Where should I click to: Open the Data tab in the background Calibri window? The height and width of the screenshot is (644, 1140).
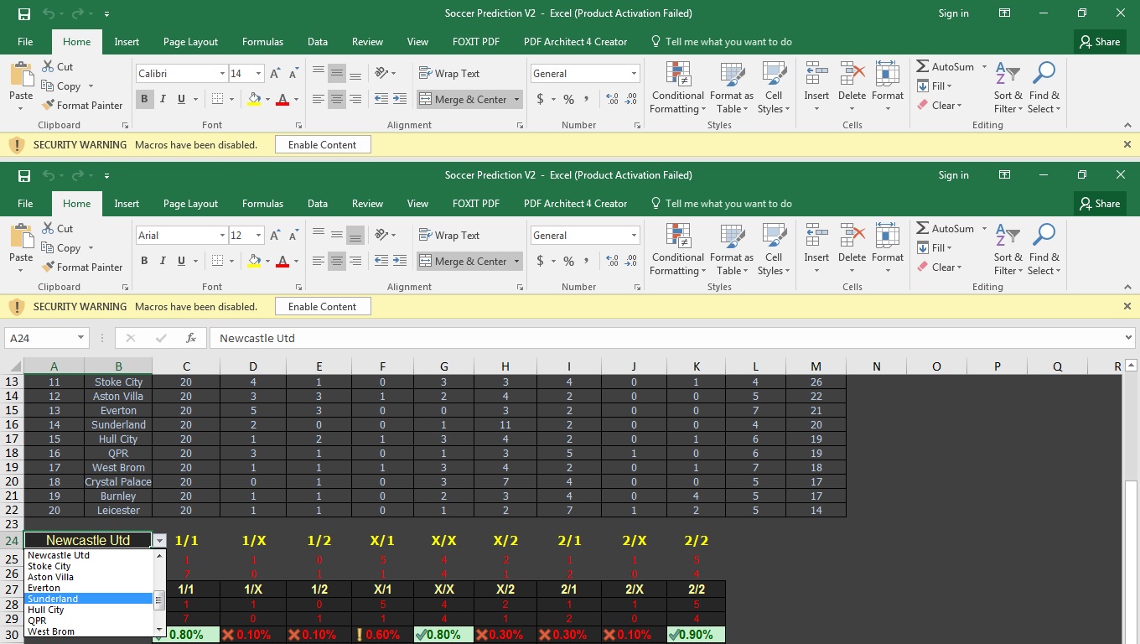(317, 42)
